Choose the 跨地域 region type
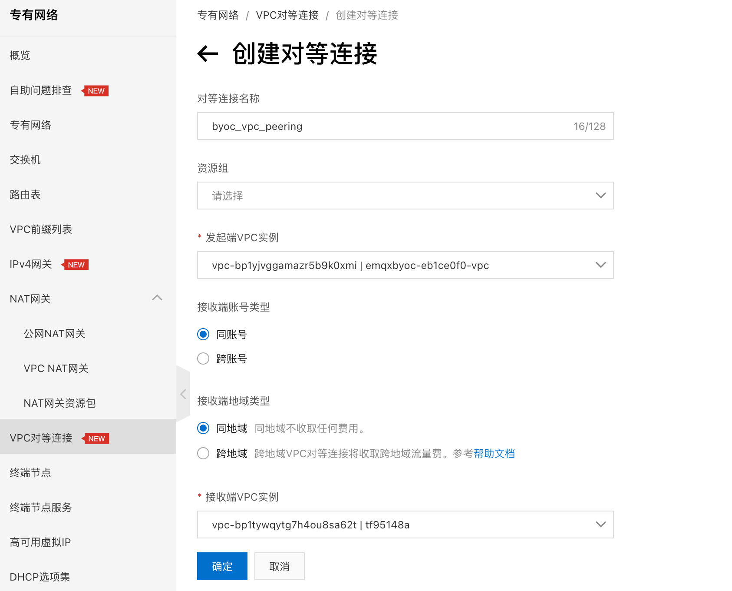The height and width of the screenshot is (591, 732). click(203, 453)
